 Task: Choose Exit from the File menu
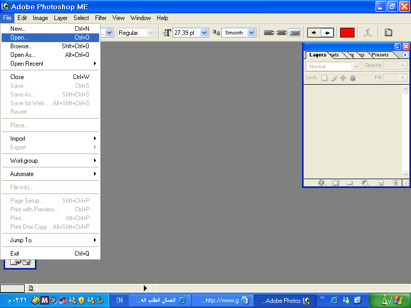(50, 254)
